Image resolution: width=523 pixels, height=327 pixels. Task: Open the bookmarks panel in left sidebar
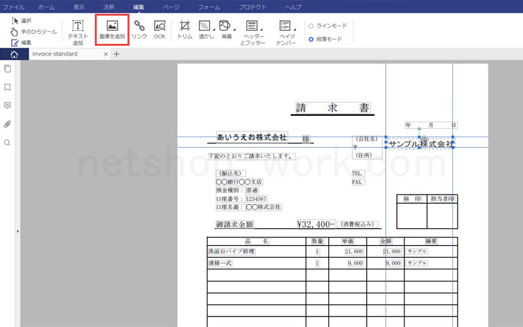click(x=7, y=87)
